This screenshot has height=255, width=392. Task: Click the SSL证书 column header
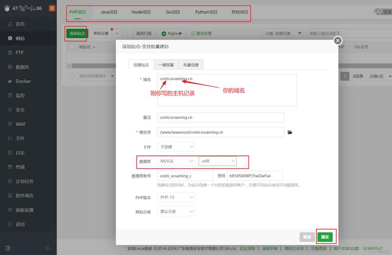[361, 47]
